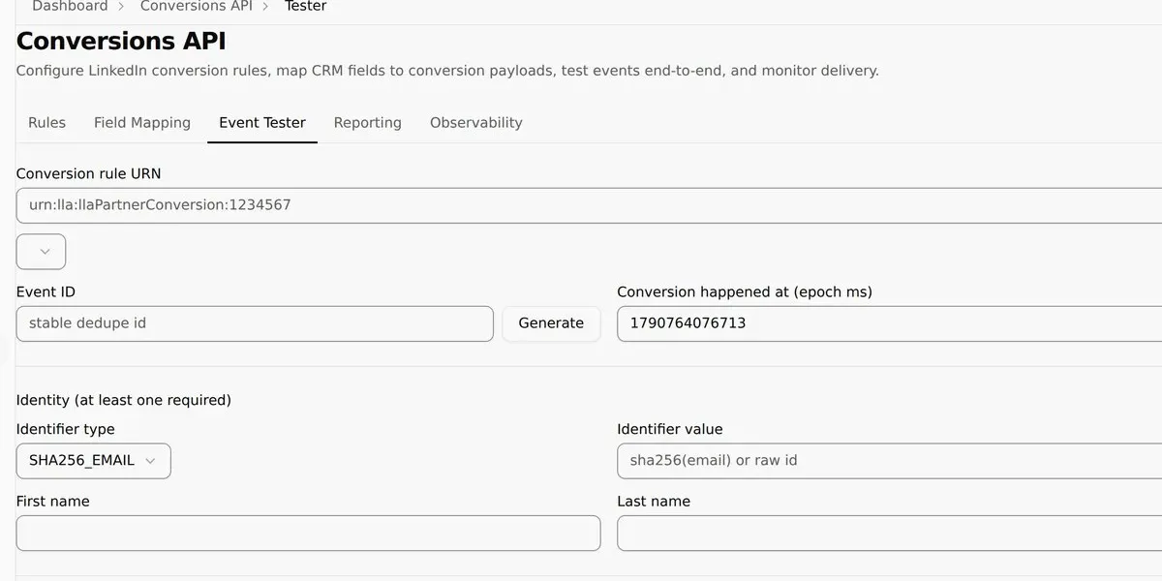The height and width of the screenshot is (581, 1162).
Task: Focus the Conversion rule URN field
Action: coord(589,205)
